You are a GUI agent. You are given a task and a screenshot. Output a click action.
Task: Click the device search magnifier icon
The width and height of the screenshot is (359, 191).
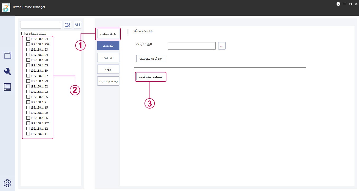pos(68,25)
